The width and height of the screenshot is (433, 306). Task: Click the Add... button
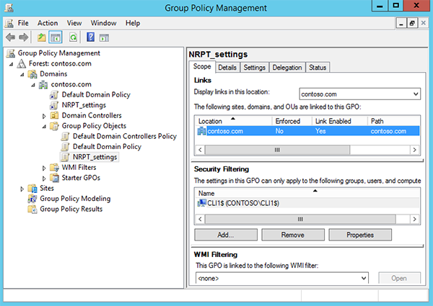[x=226, y=235]
